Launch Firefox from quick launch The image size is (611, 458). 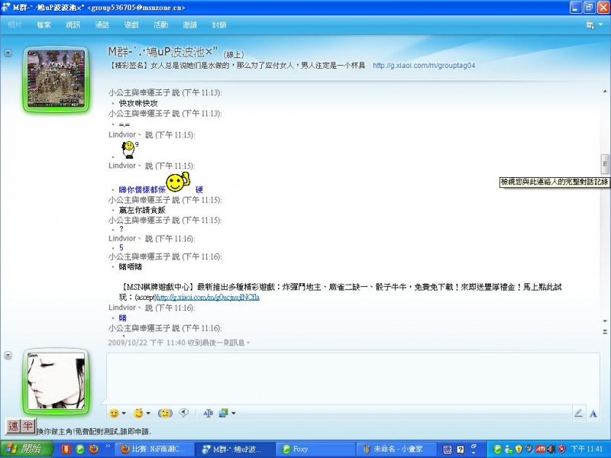click(x=93, y=449)
